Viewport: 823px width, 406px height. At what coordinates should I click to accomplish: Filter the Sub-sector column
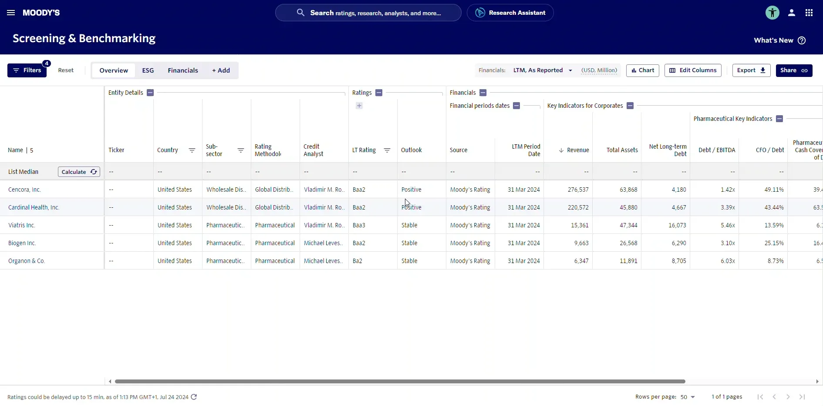tap(240, 150)
